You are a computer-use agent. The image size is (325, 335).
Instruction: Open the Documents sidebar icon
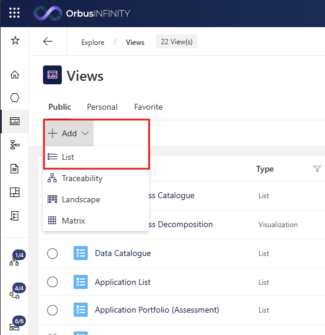[15, 169]
